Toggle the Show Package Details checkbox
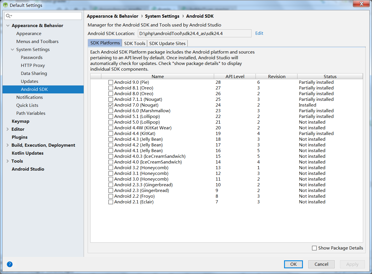 (x=314, y=248)
